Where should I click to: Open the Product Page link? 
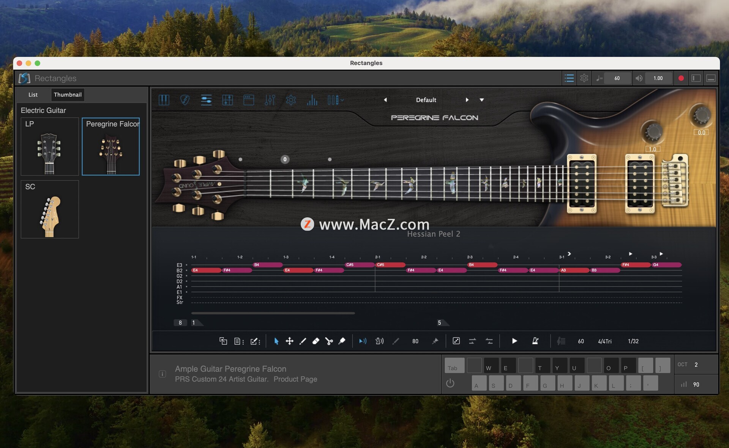[x=295, y=379]
